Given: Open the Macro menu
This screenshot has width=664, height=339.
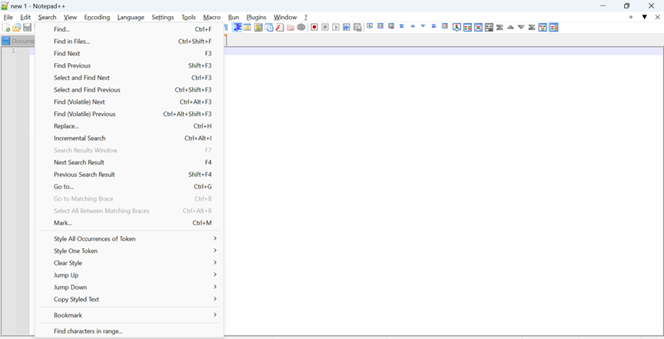Looking at the screenshot, I should [212, 18].
